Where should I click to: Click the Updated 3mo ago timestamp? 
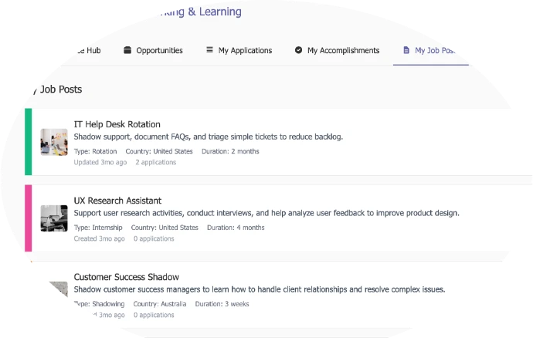pos(100,163)
